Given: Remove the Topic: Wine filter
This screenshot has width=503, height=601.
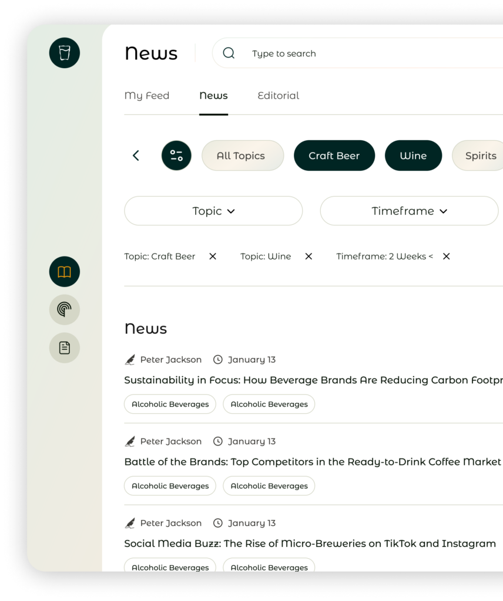Looking at the screenshot, I should [x=308, y=256].
